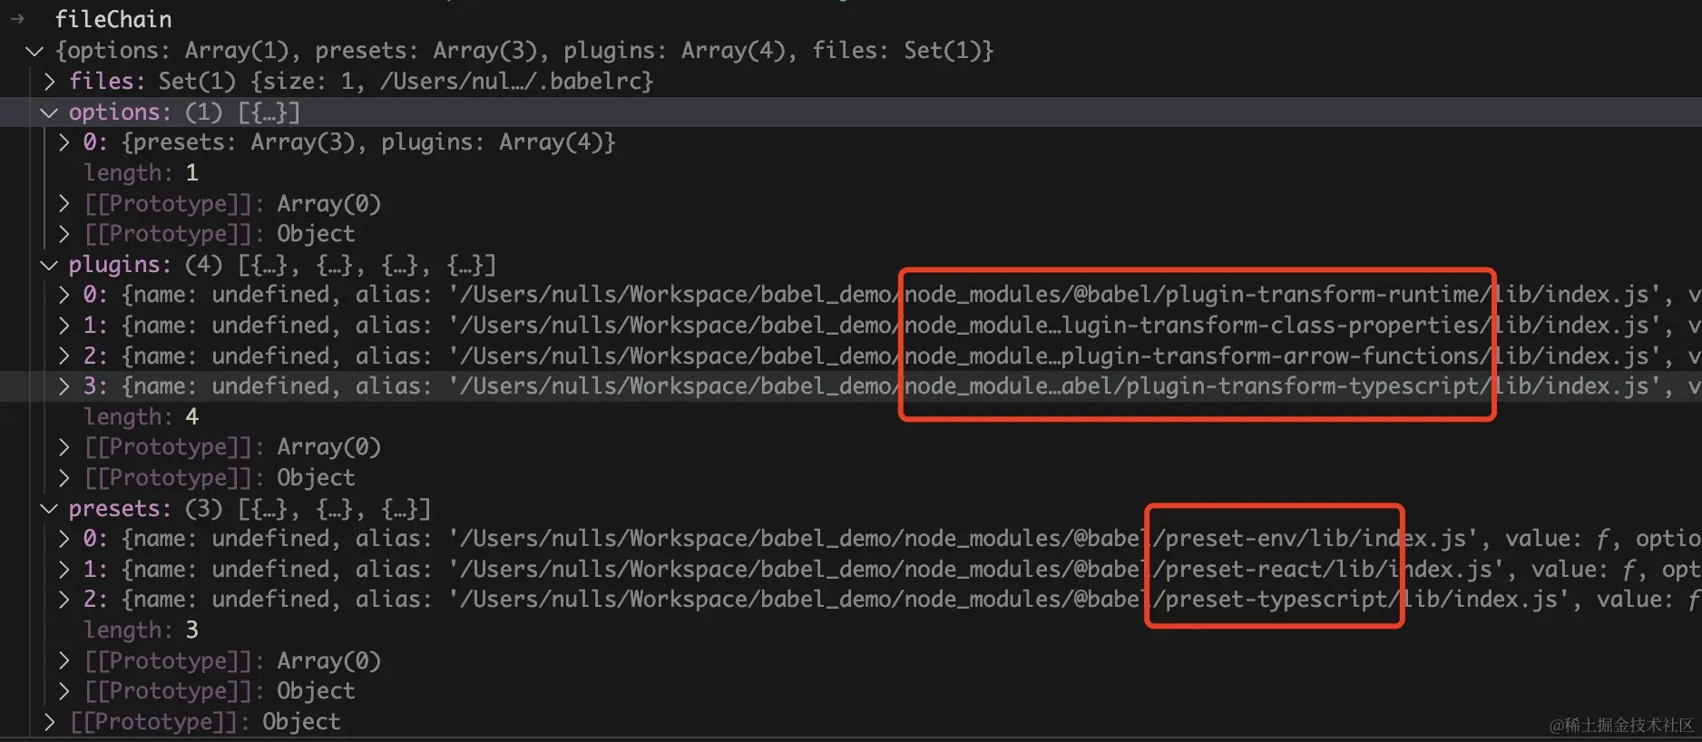The width and height of the screenshot is (1702, 742).
Task: Expand [[Prototype]]: Object under options
Action: (x=64, y=234)
